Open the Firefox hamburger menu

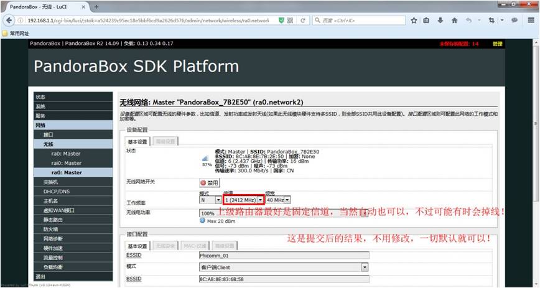(x=531, y=21)
